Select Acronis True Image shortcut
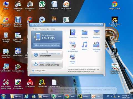Viewport: 133px width, 99px height. click(6, 53)
